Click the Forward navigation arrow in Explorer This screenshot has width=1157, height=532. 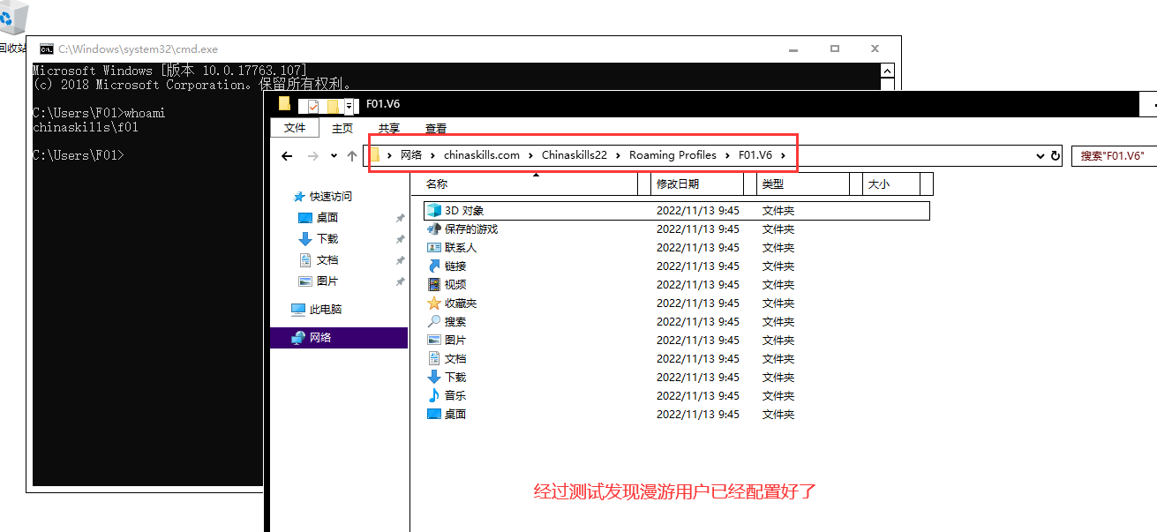click(x=312, y=156)
